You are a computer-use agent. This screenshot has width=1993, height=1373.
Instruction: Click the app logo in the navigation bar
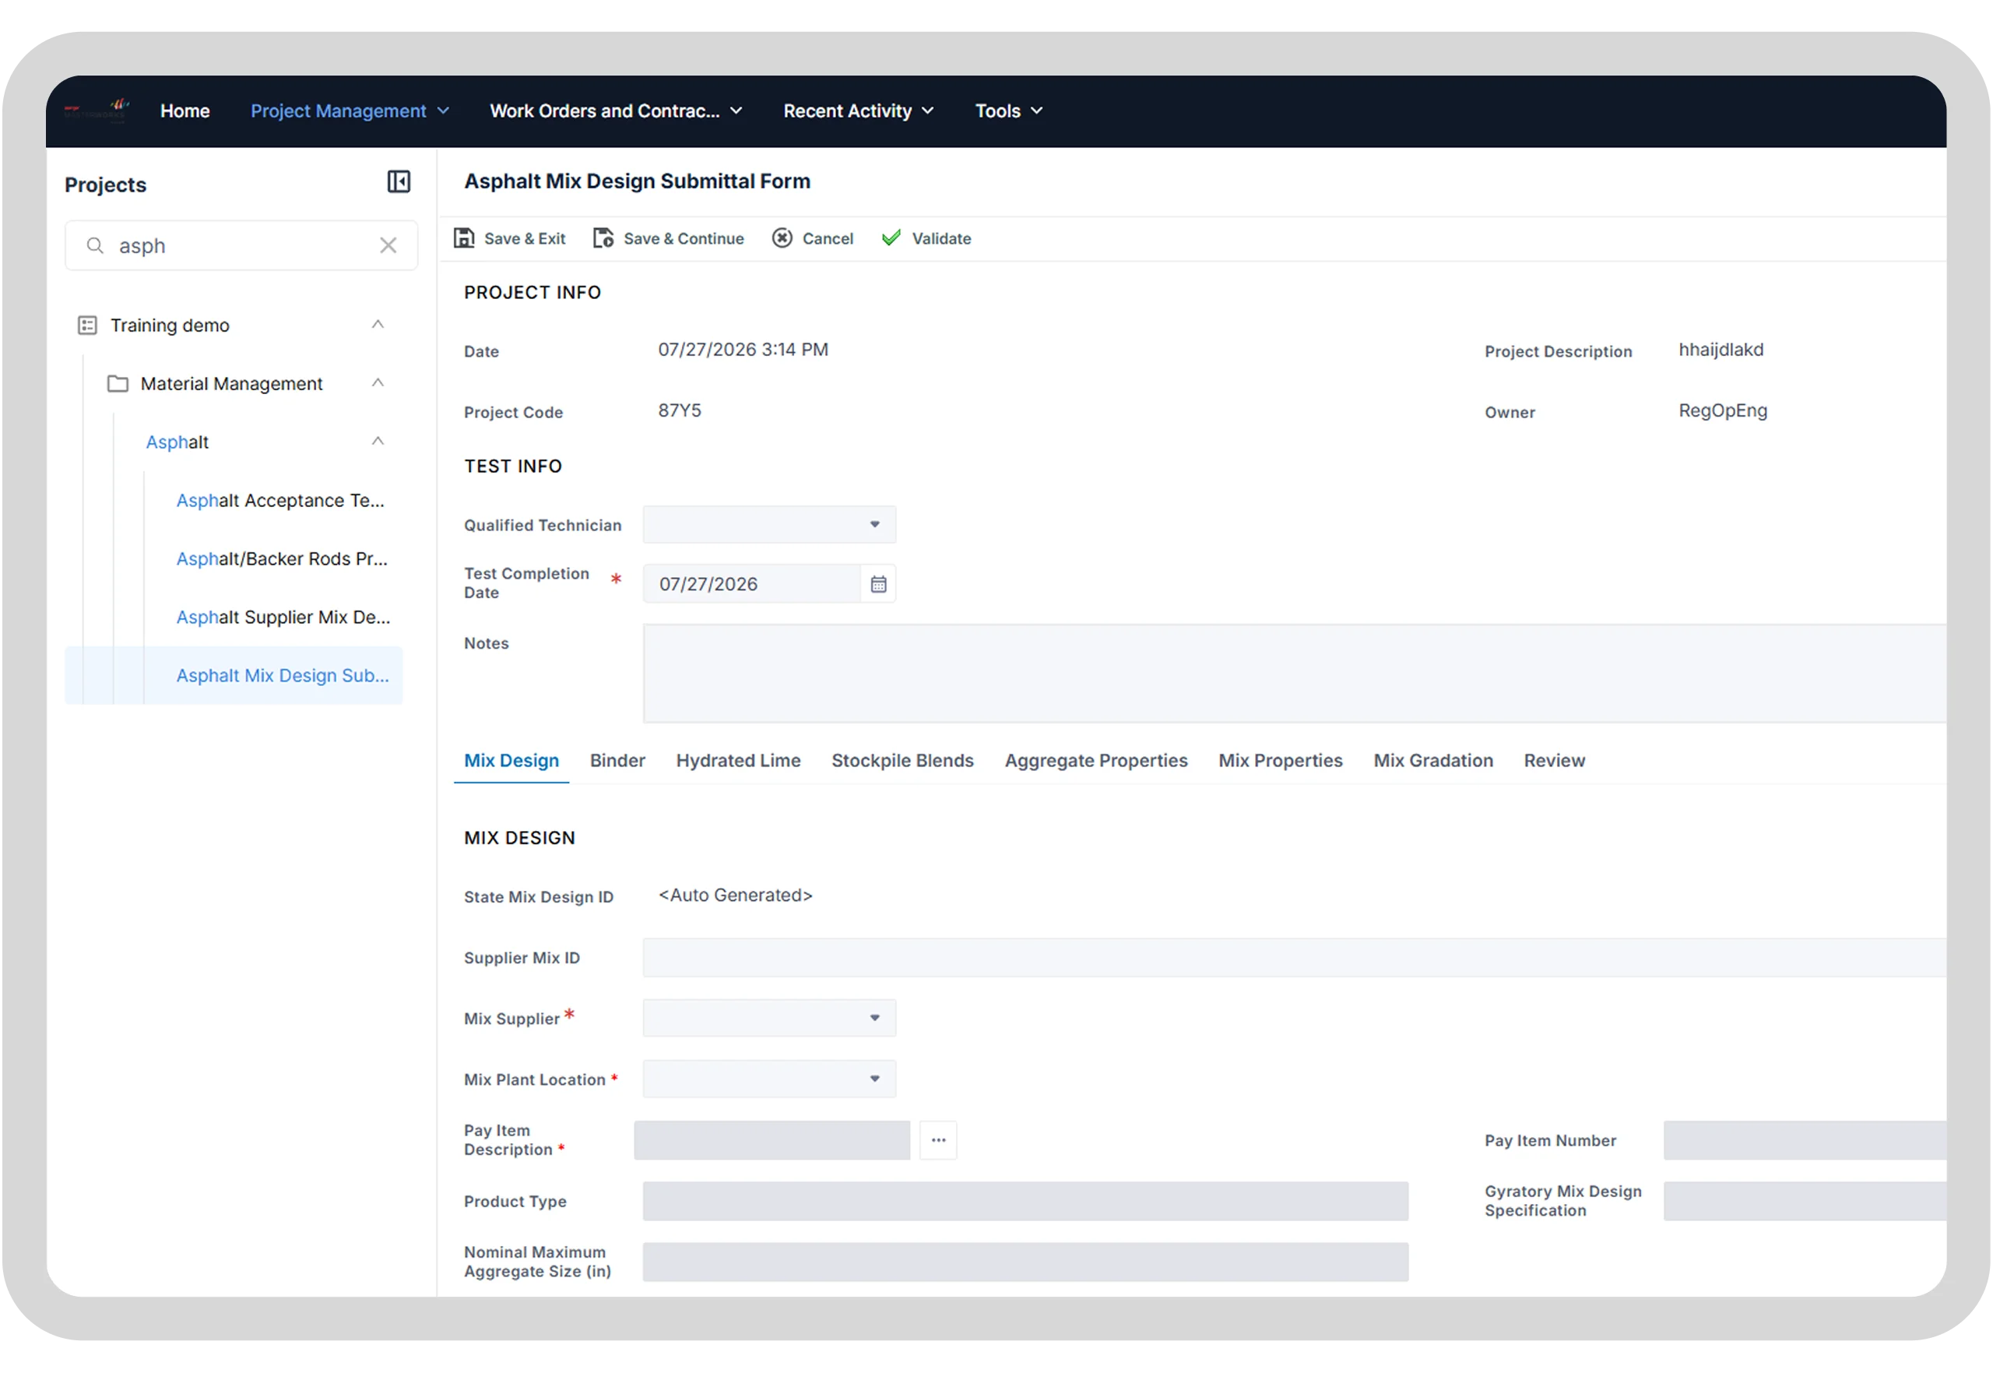pyautogui.click(x=96, y=110)
